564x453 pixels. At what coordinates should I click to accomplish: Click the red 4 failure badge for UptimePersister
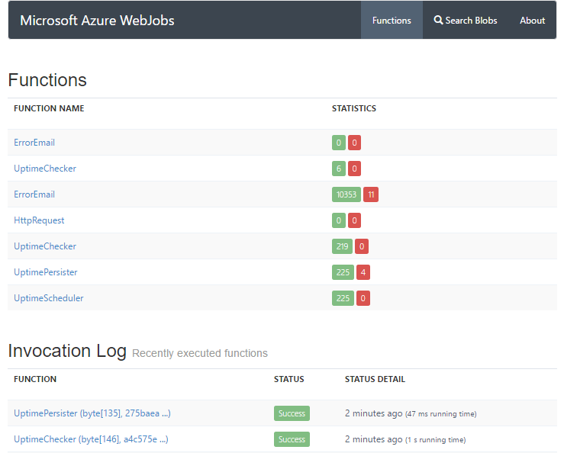click(x=363, y=272)
